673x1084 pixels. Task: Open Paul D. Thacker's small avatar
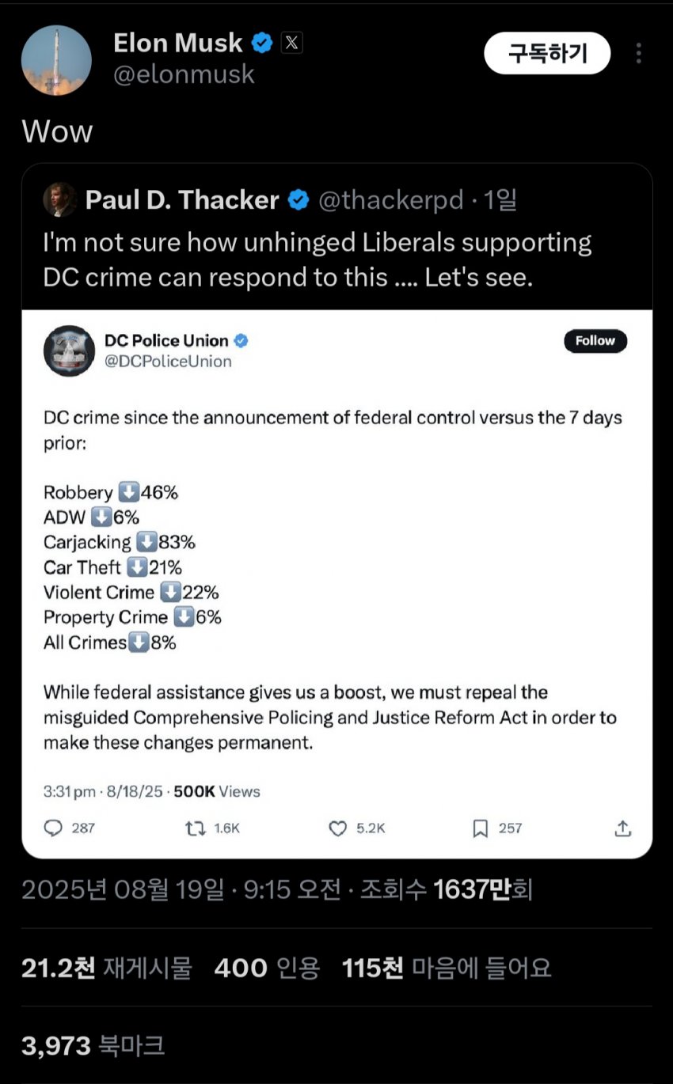click(x=59, y=200)
